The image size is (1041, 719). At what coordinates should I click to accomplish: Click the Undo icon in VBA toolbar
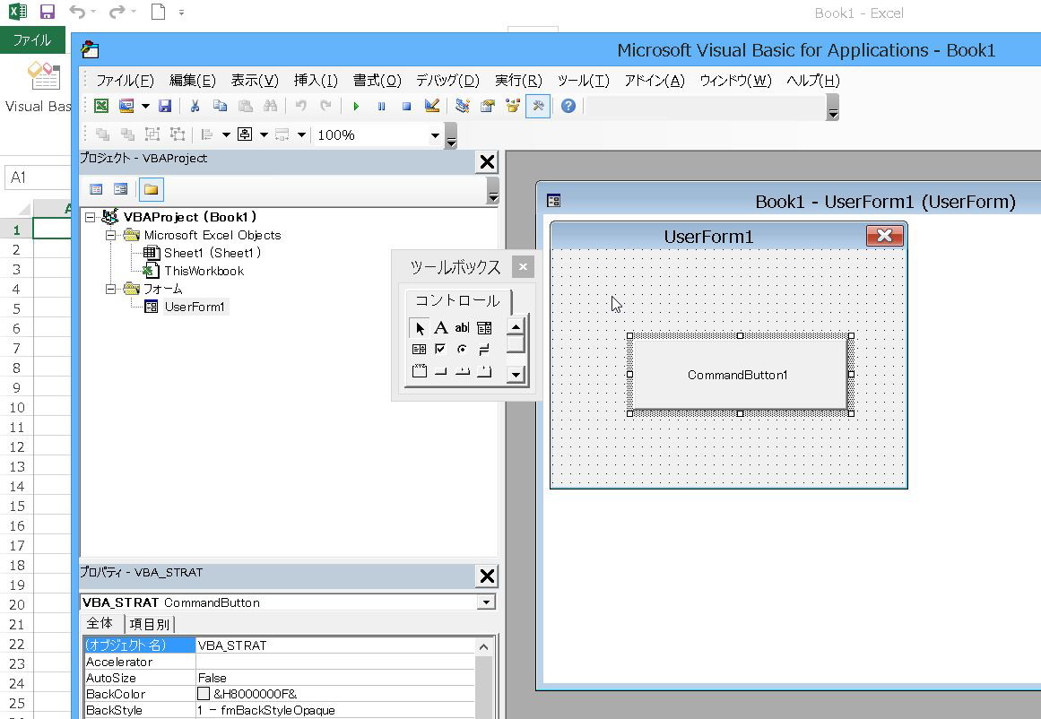300,106
